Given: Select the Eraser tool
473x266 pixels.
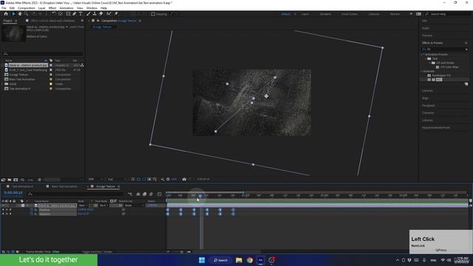Looking at the screenshot, I should [101, 14].
